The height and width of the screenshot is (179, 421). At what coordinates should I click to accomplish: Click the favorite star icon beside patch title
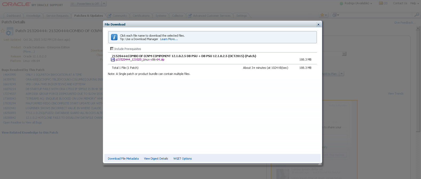pyautogui.click(x=3, y=31)
